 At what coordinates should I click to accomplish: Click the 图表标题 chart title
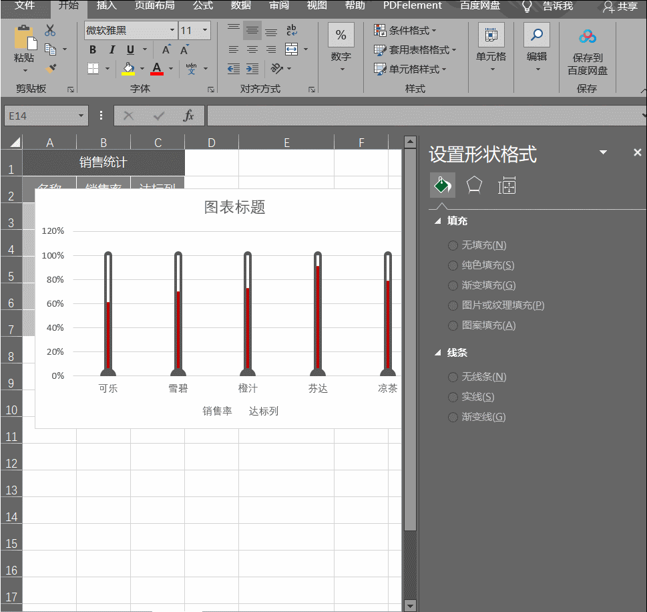(235, 207)
